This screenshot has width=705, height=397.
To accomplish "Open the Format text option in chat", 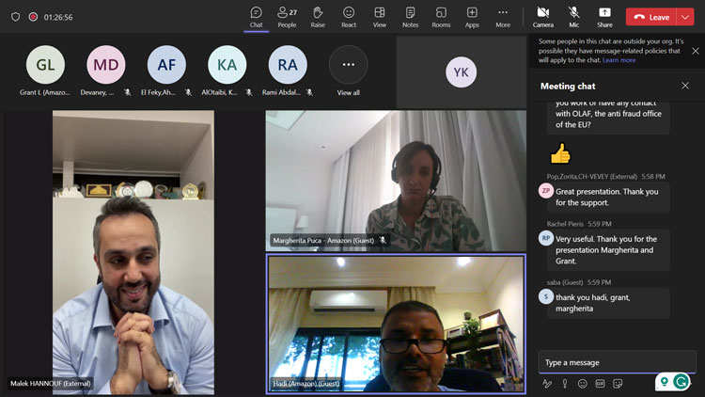I will pyautogui.click(x=548, y=384).
